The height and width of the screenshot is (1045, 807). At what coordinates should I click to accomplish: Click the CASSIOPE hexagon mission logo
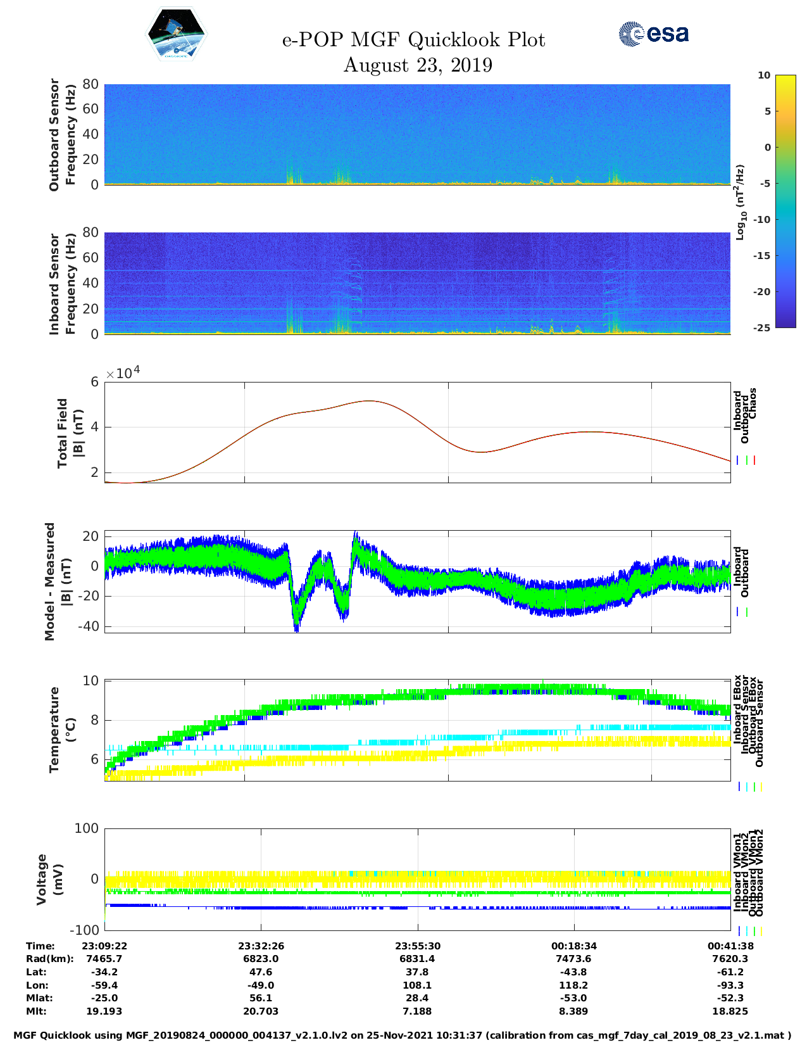[177, 35]
